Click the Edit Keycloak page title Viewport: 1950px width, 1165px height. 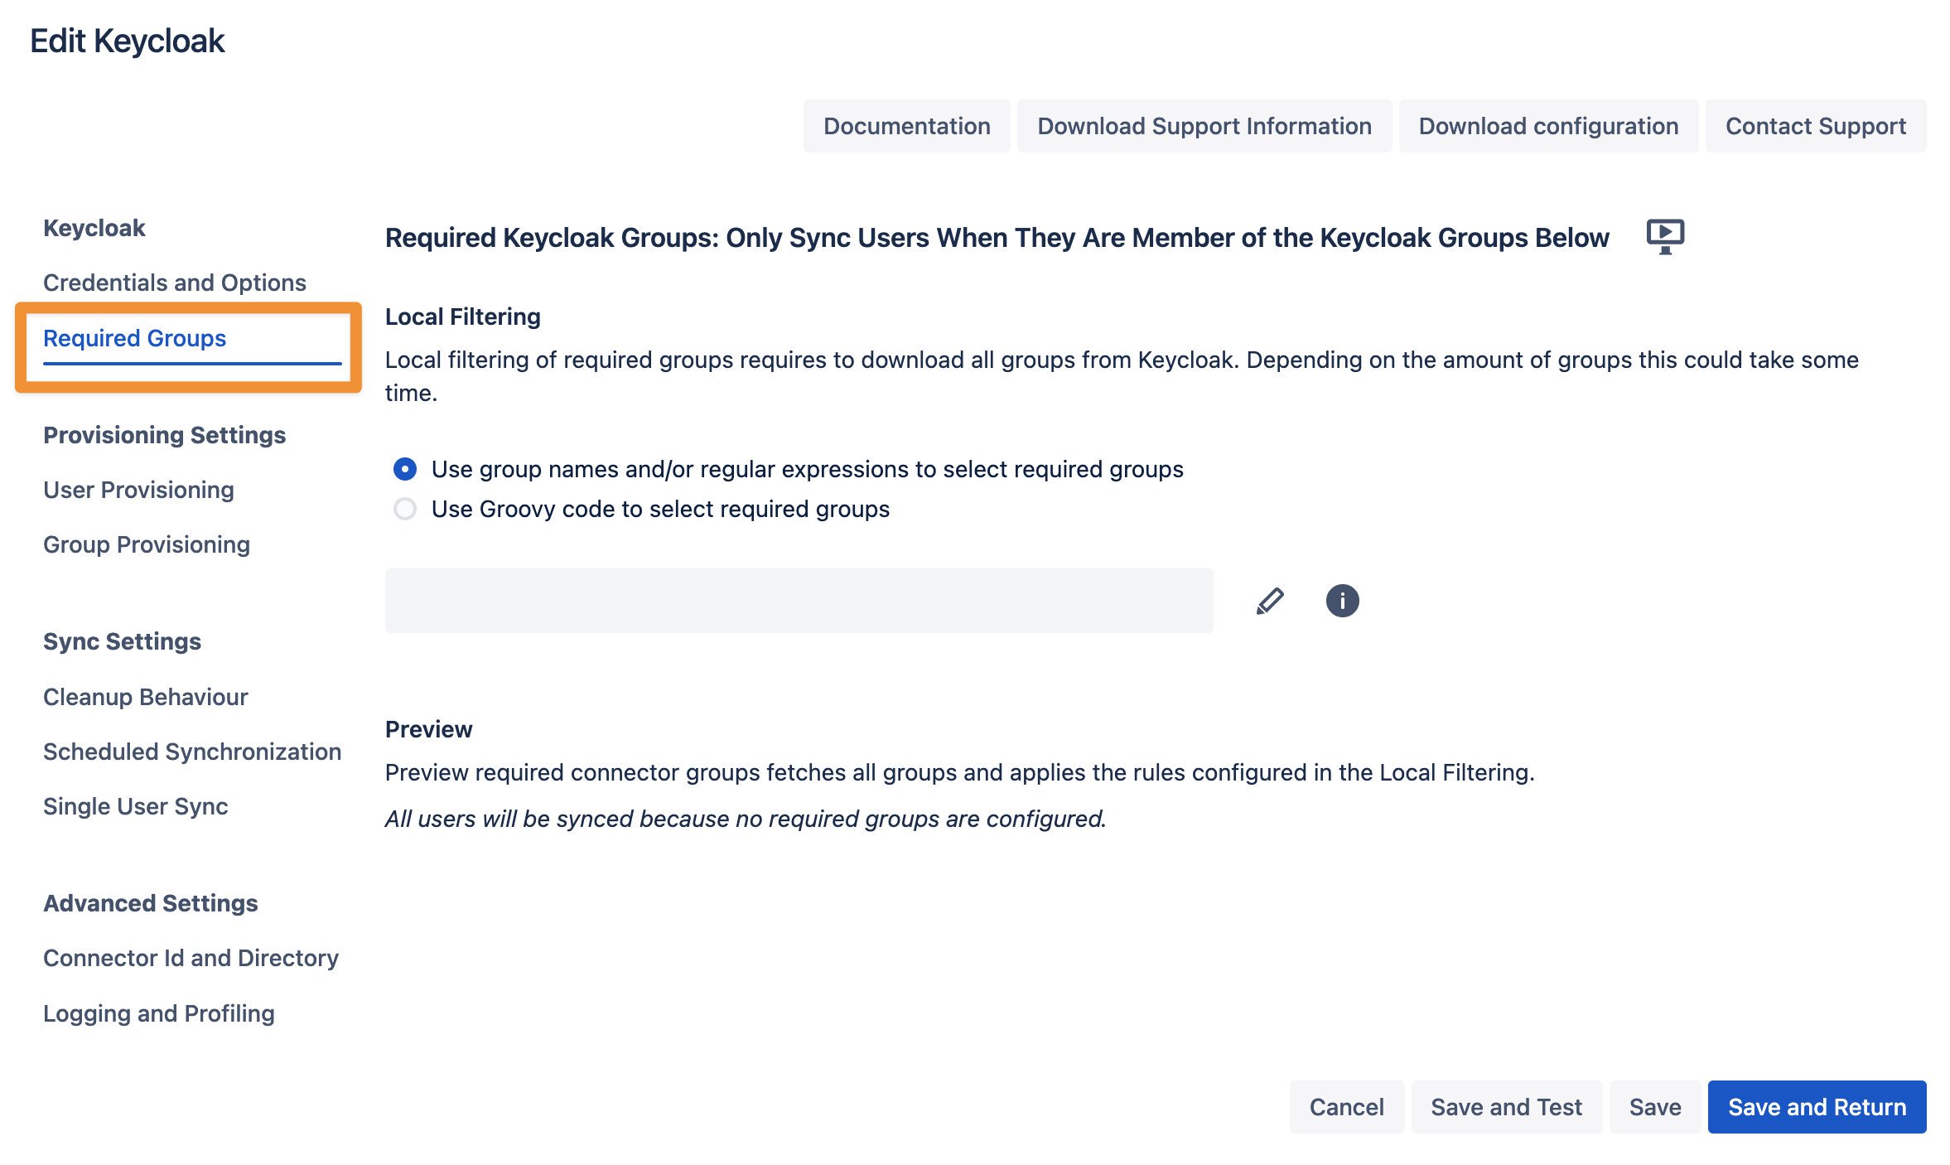[127, 41]
